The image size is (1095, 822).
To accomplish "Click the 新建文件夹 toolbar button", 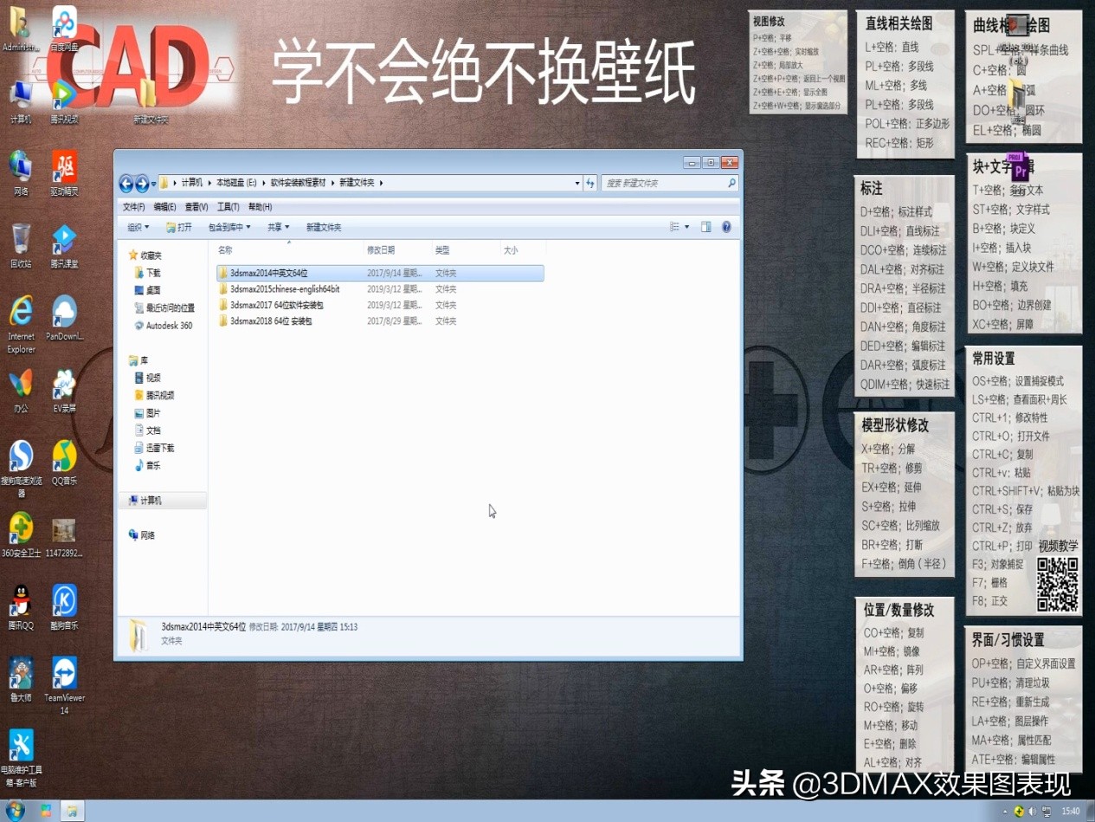I will click(324, 227).
